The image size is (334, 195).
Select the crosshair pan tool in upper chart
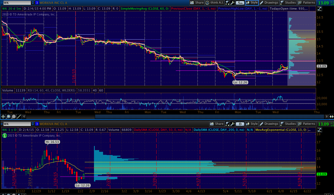click(x=4, y=117)
